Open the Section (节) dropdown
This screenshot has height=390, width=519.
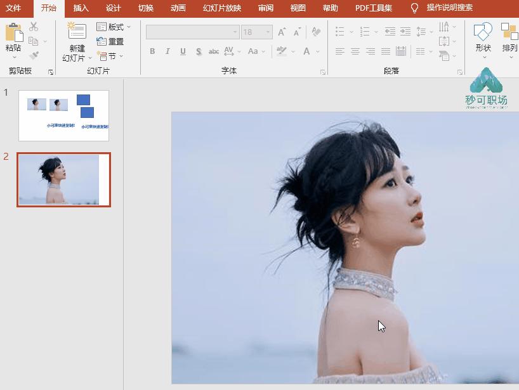[x=110, y=56]
